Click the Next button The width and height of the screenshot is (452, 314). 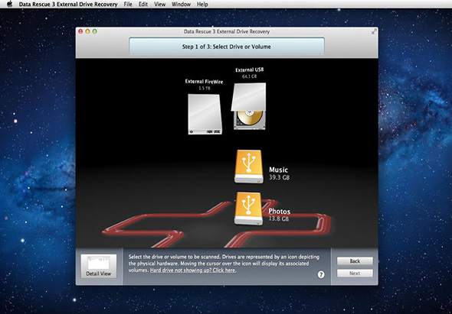(355, 274)
